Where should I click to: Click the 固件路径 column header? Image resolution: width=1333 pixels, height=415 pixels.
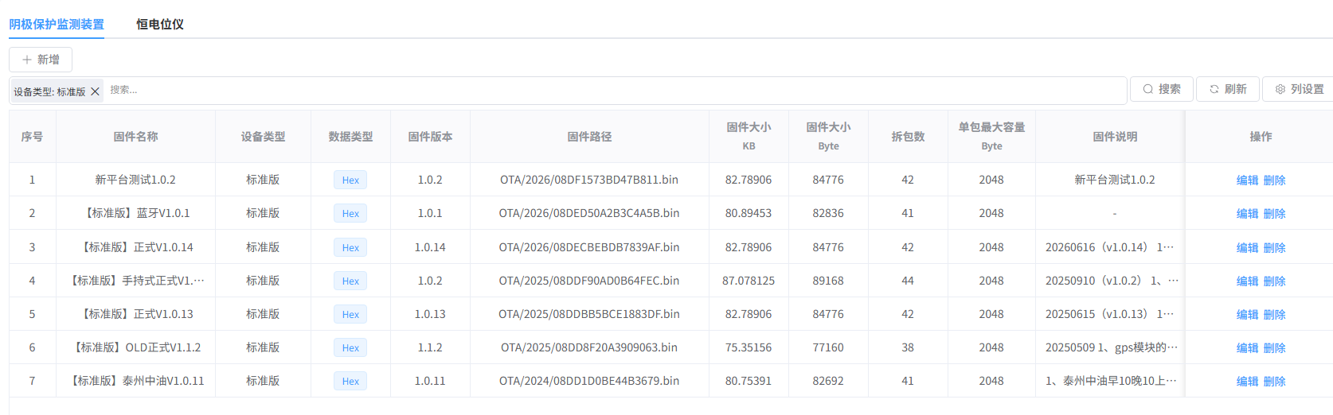(x=590, y=137)
